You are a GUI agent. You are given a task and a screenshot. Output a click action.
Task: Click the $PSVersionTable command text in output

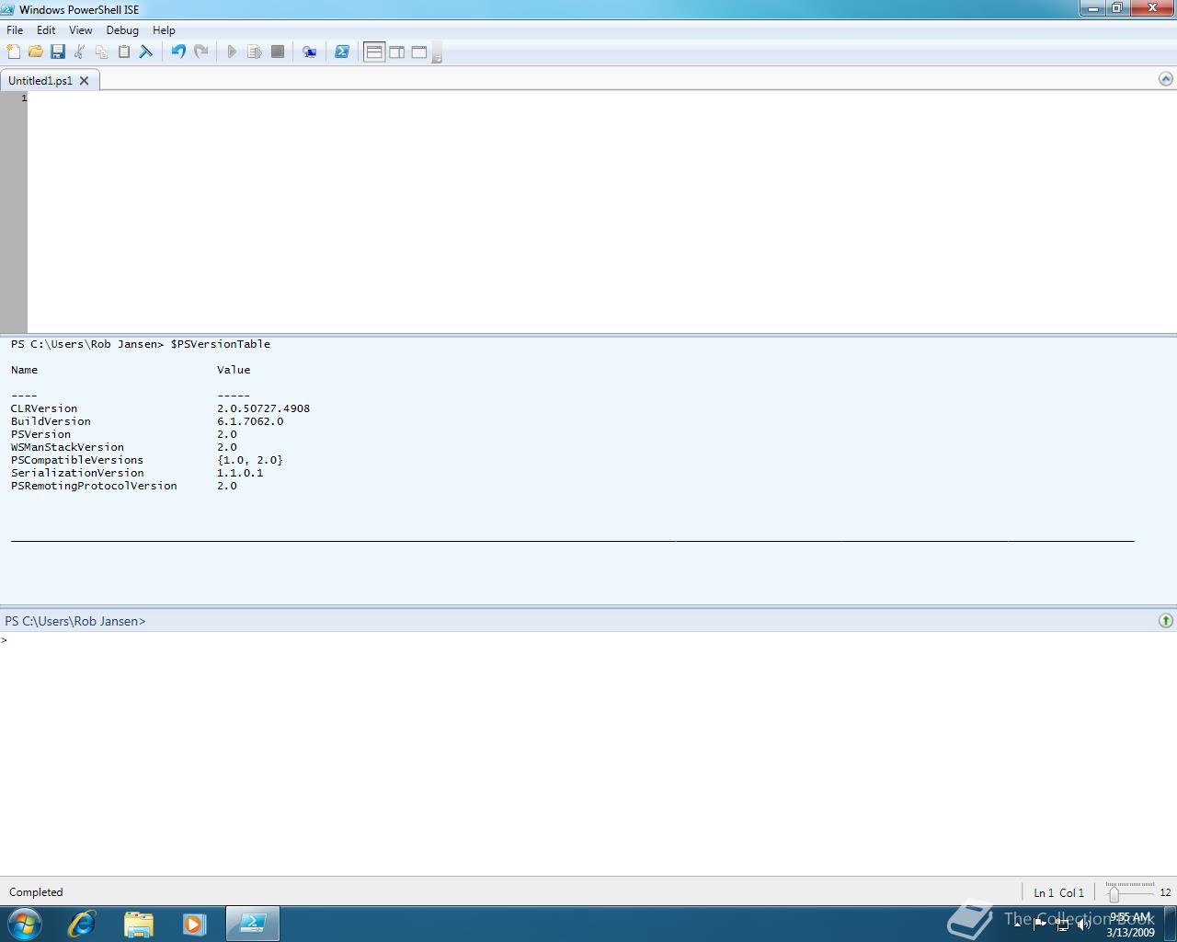click(220, 344)
